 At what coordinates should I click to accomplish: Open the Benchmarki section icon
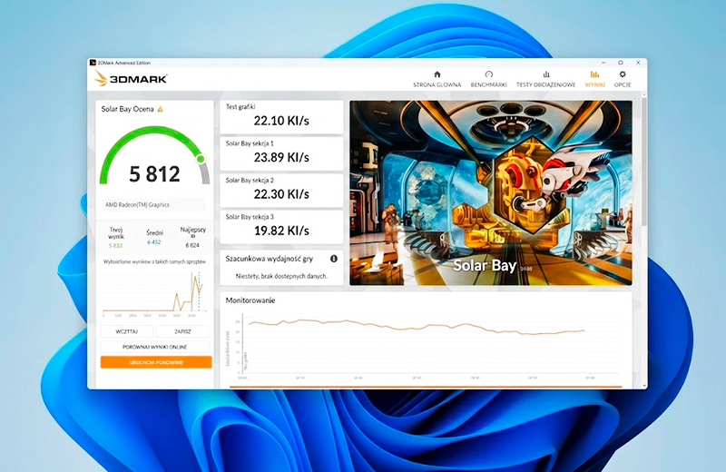[x=489, y=74]
